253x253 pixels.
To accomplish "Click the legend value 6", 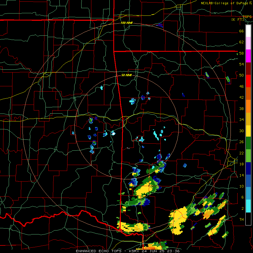I will click(243, 197).
